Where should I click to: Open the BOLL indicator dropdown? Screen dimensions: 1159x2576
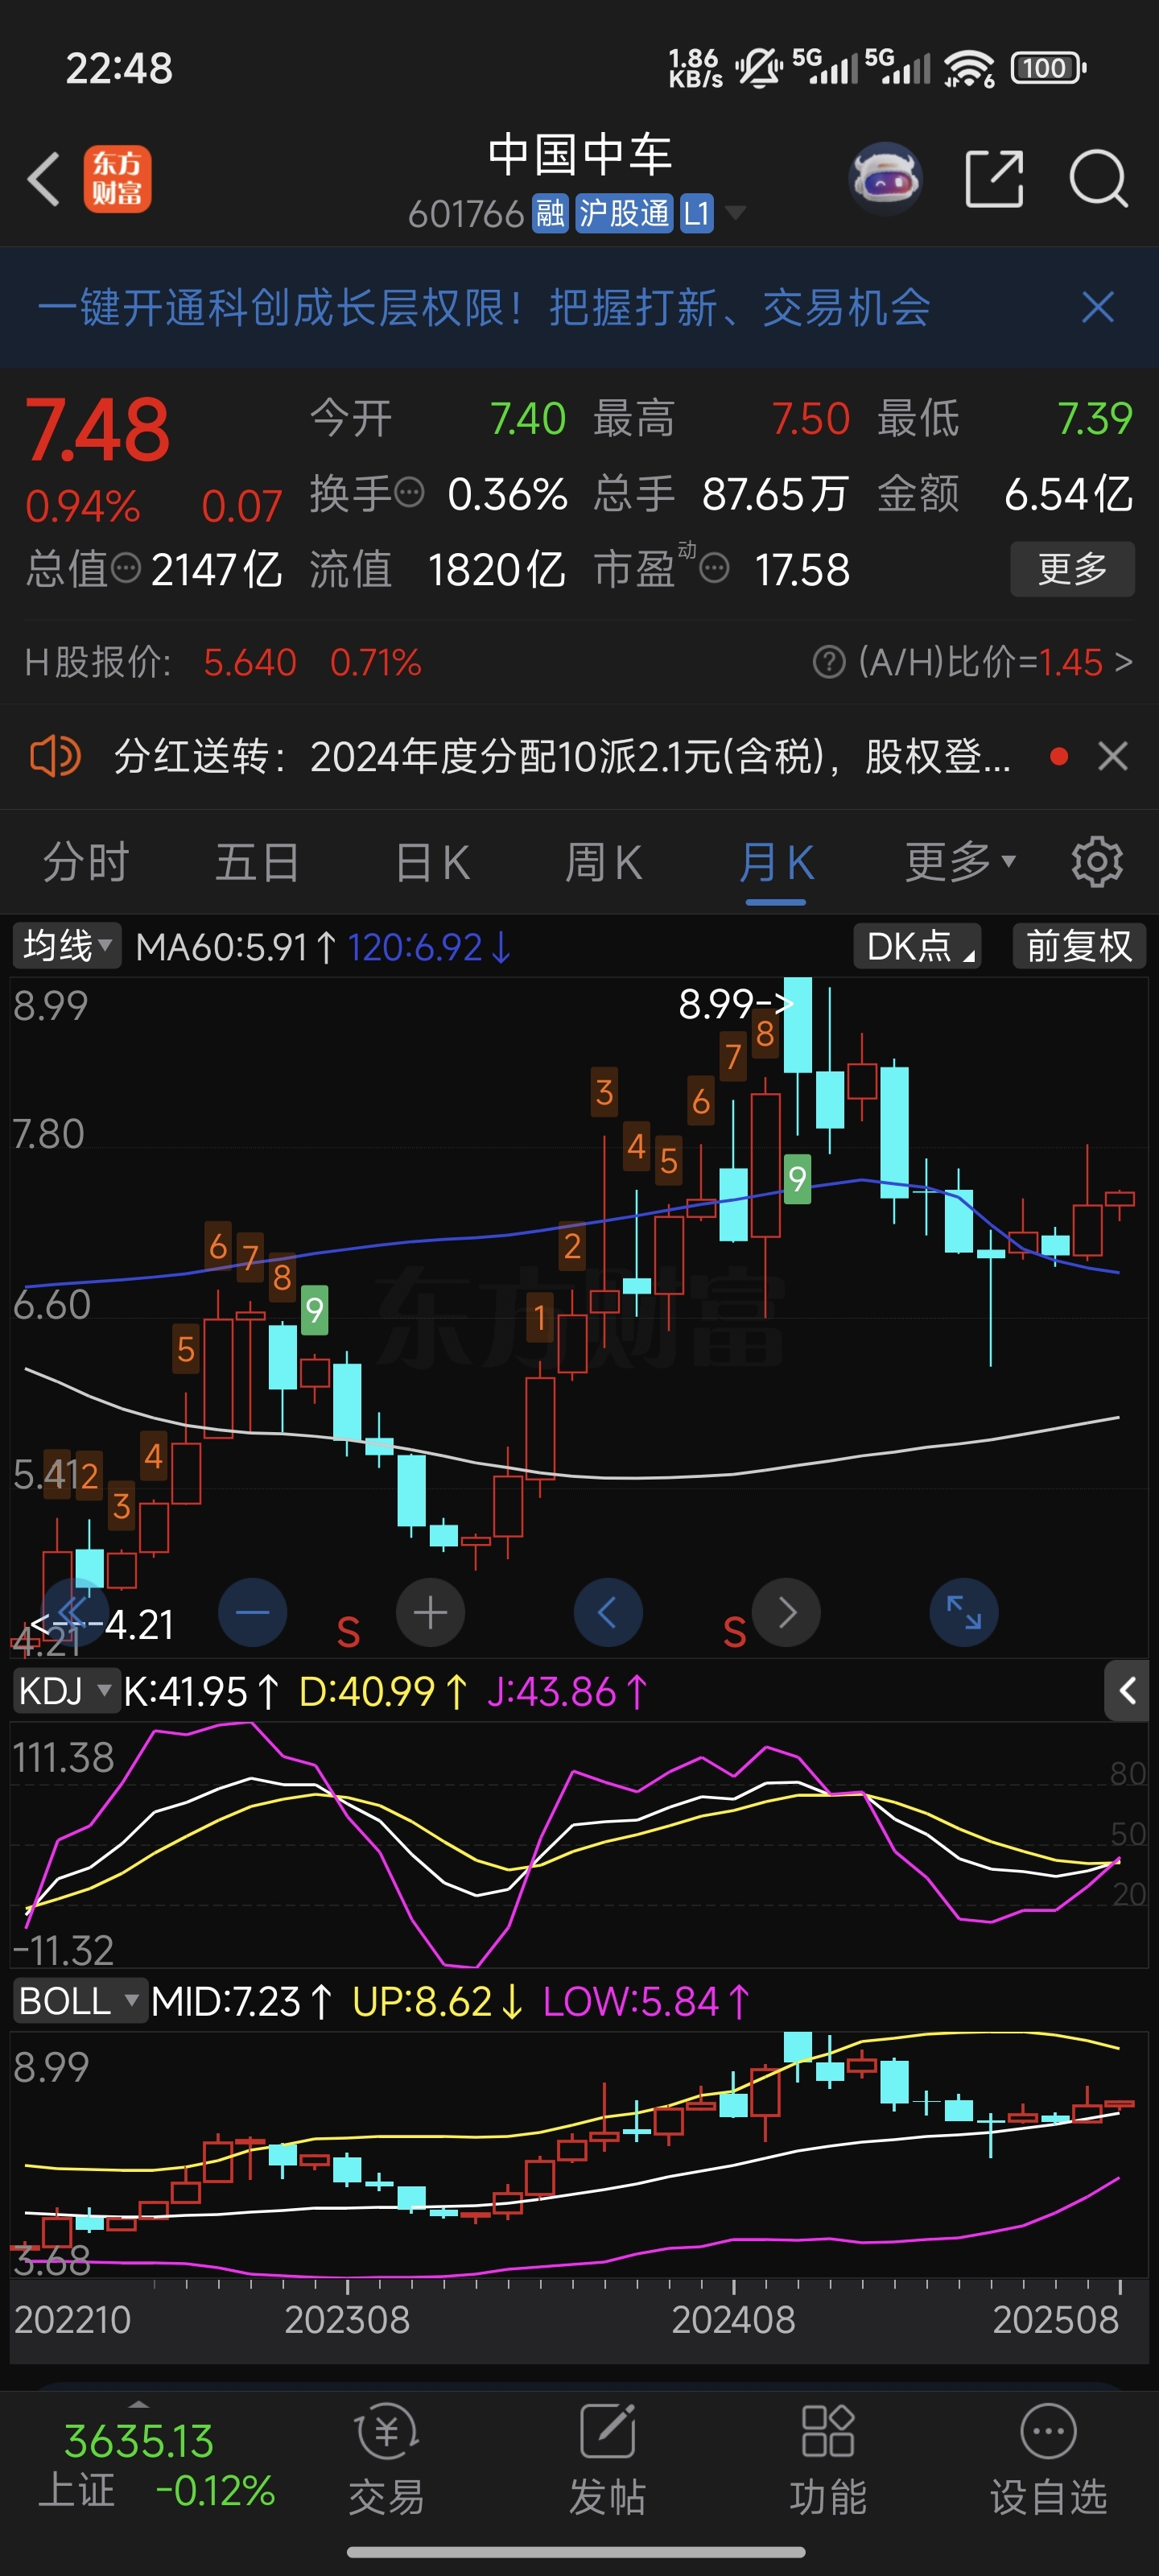80,2001
